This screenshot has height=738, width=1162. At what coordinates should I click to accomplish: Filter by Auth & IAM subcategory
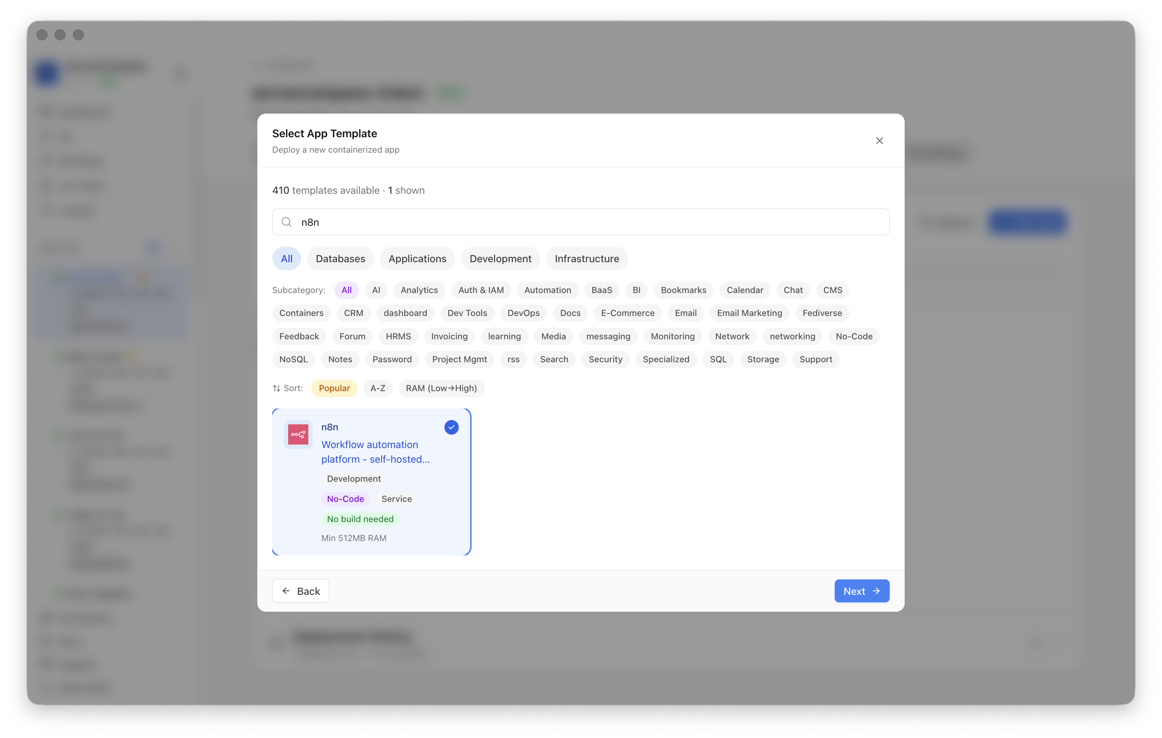click(x=480, y=290)
